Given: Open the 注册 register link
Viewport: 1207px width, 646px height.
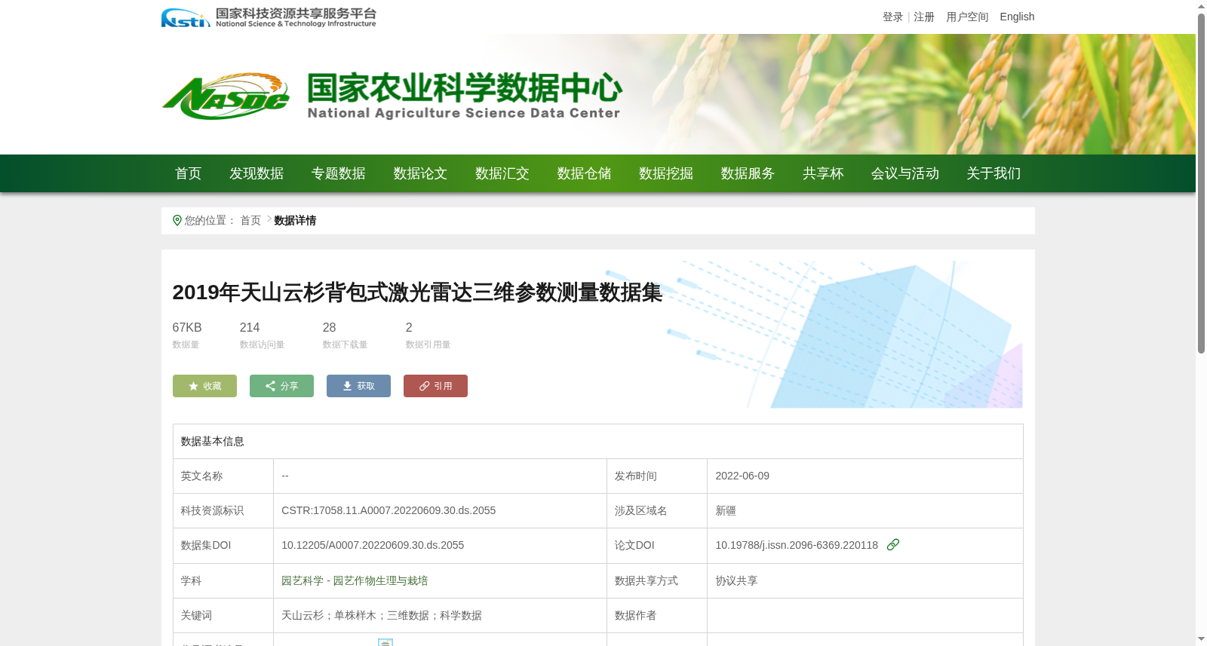Looking at the screenshot, I should 924,17.
